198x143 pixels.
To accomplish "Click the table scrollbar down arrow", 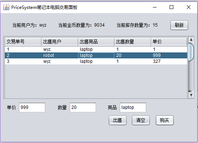I will click(x=191, y=95).
